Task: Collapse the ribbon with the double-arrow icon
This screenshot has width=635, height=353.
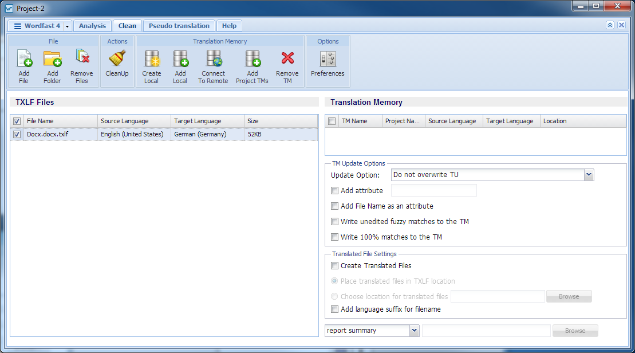Action: [x=610, y=25]
